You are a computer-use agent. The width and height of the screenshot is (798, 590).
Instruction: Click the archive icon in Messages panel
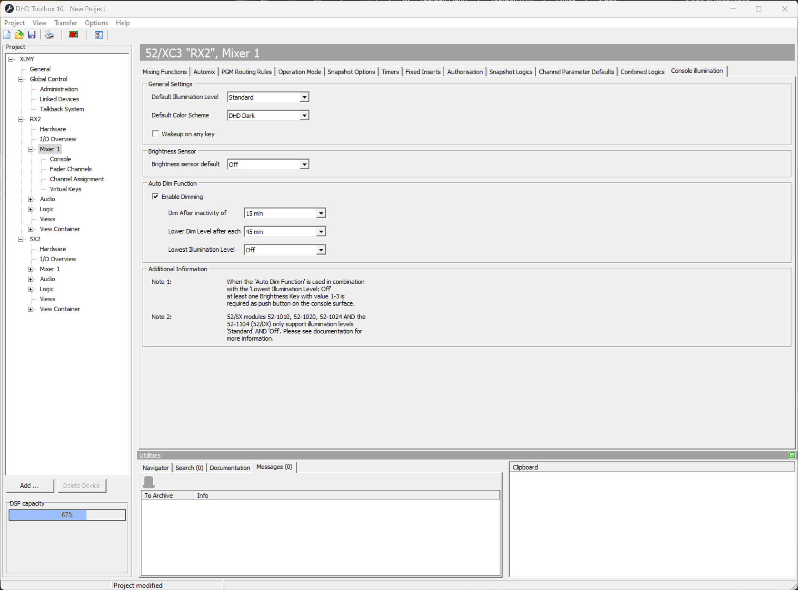coord(149,482)
